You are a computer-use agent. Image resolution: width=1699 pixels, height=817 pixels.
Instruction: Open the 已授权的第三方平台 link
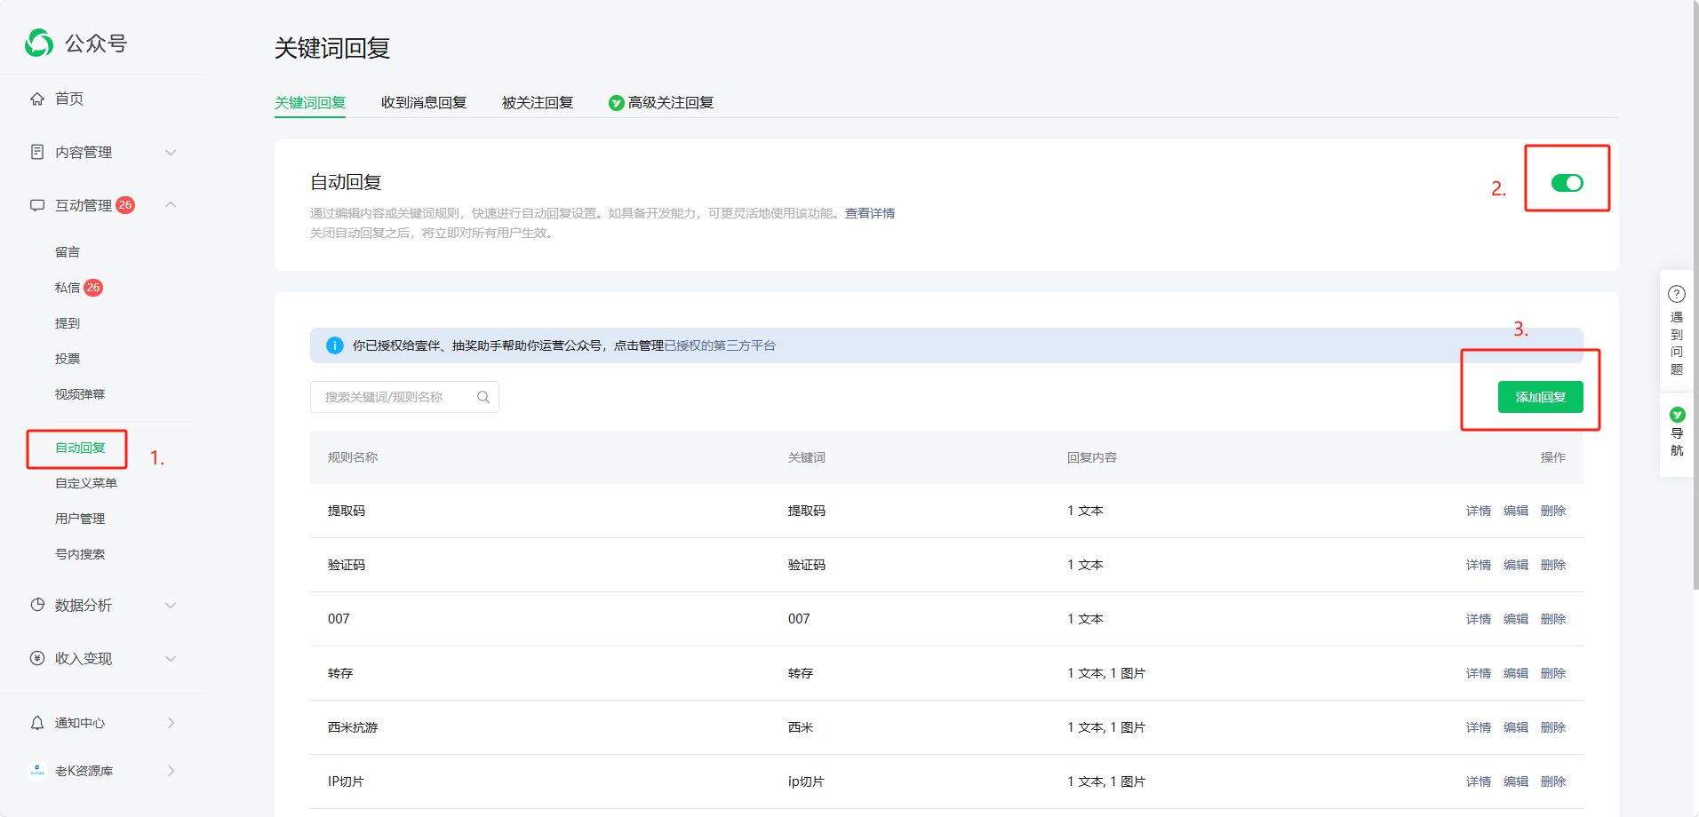click(x=720, y=345)
